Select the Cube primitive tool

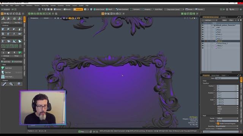3,29
